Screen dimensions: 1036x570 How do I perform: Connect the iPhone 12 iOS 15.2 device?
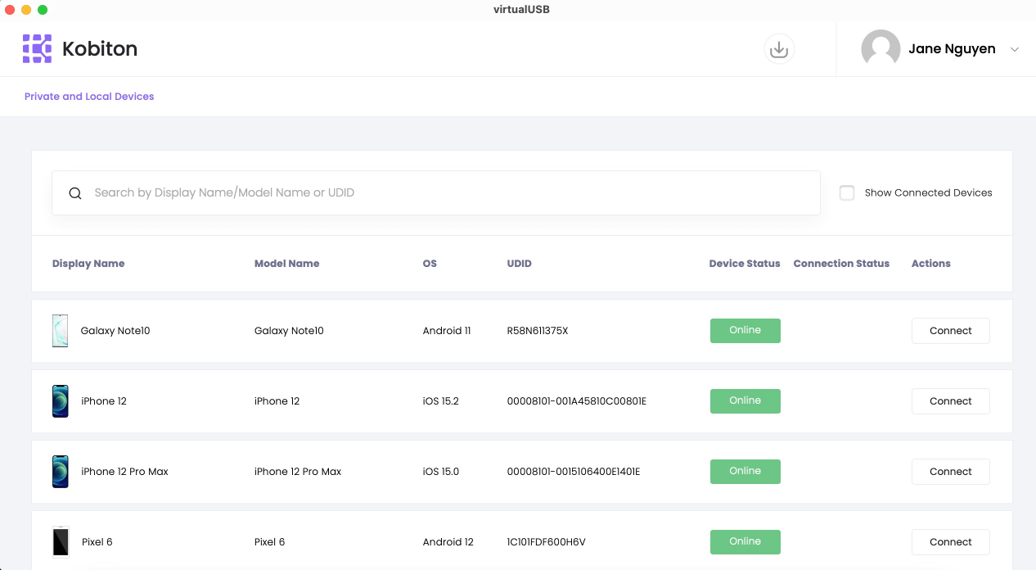click(951, 401)
